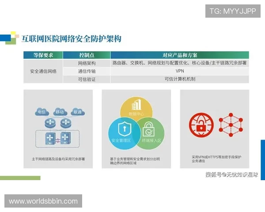This screenshot has width=265, height=212.
Task: Click the link ring between the core switches
Action: click(x=58, y=140)
